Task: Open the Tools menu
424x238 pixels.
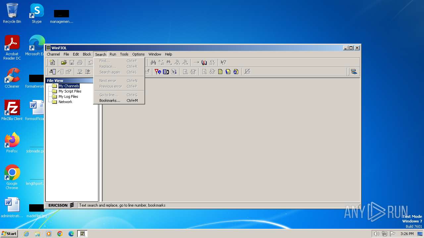Action: pos(124,54)
